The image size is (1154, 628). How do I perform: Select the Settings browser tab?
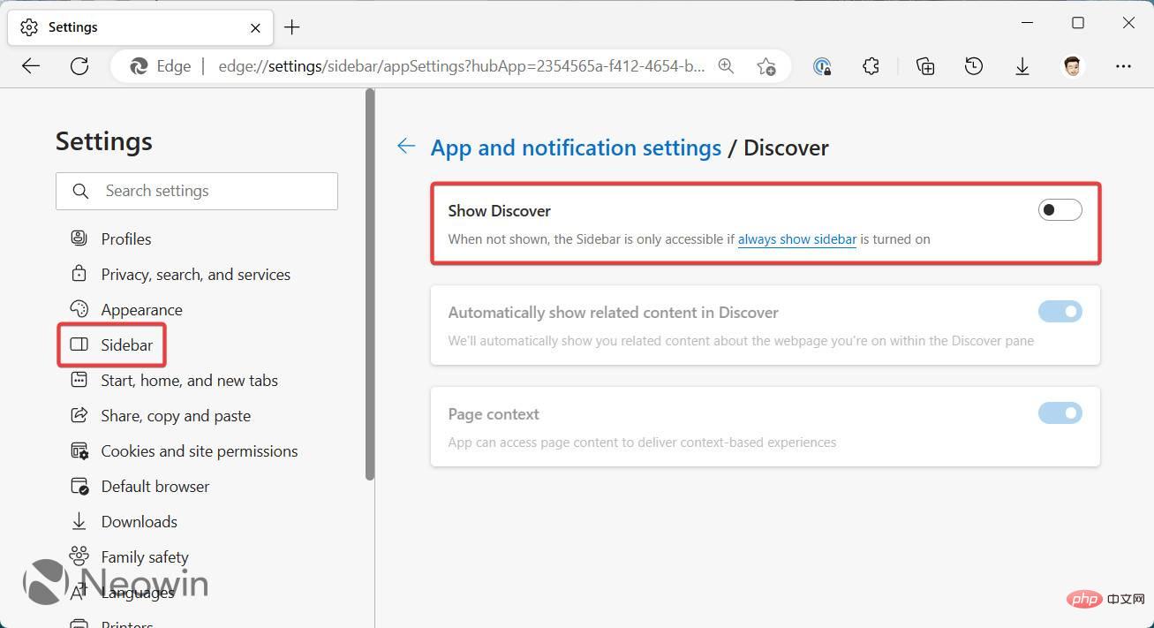[140, 27]
